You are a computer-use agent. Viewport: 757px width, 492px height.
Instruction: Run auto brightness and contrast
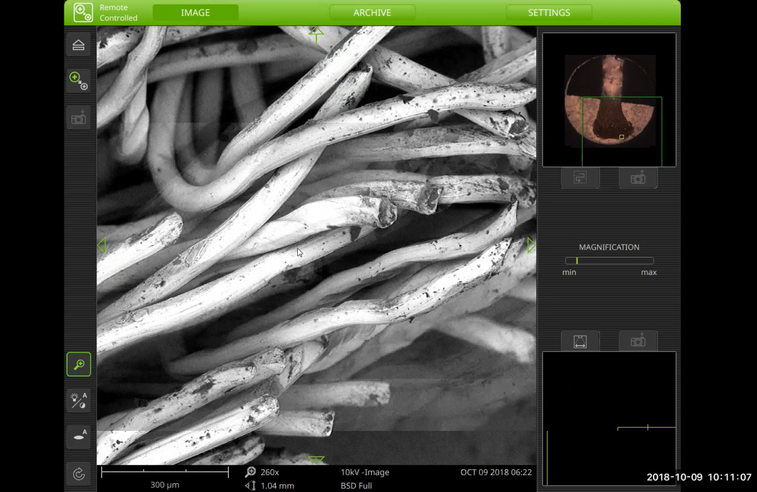coord(79,401)
